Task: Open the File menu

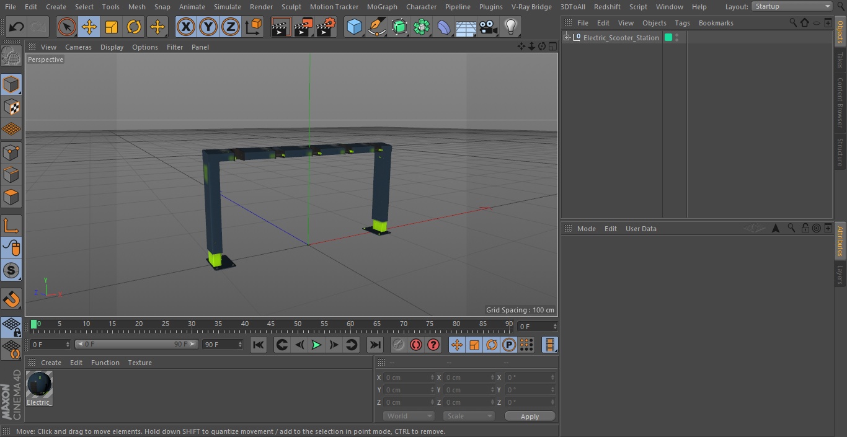Action: click(x=11, y=7)
